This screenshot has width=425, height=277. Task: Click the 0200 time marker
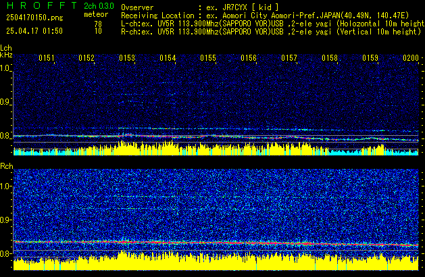click(411, 58)
